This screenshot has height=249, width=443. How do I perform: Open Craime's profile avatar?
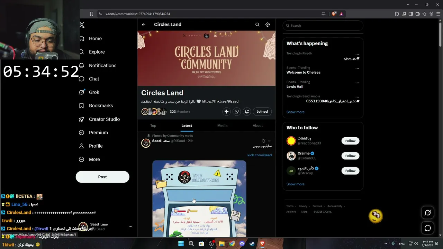click(x=291, y=156)
